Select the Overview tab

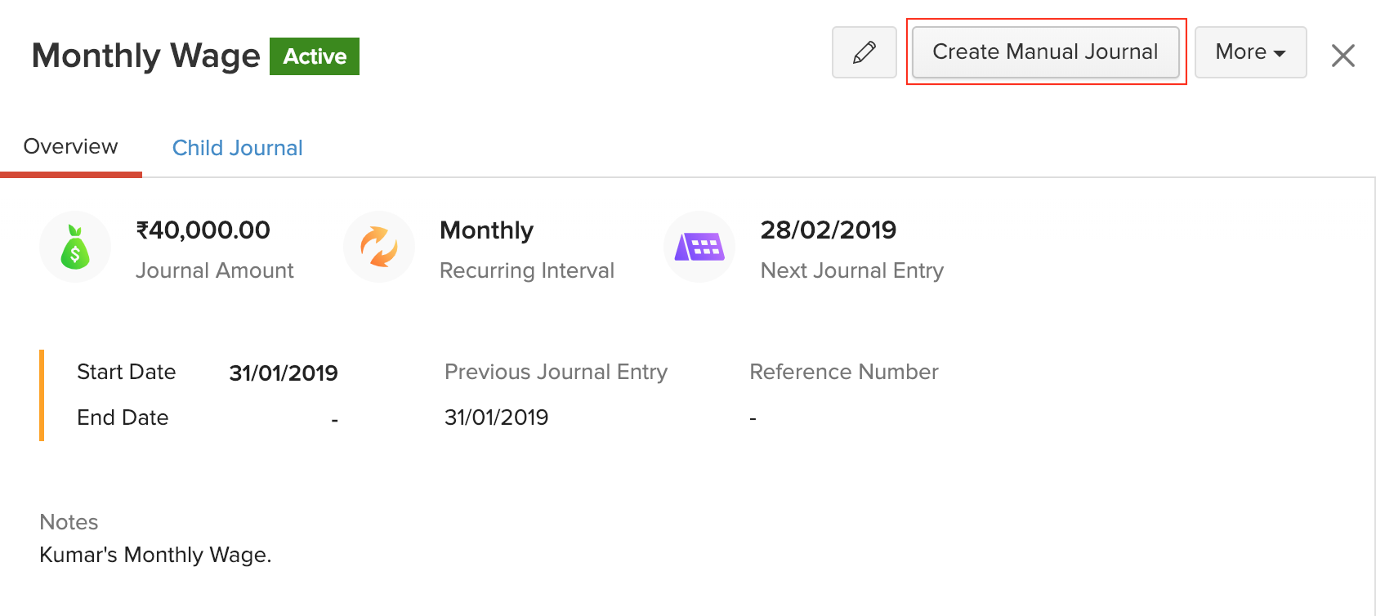[x=70, y=146]
